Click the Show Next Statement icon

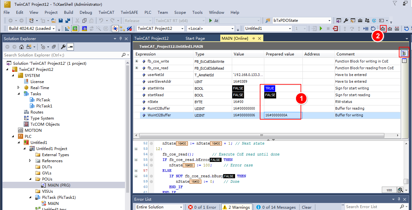pos(366,29)
